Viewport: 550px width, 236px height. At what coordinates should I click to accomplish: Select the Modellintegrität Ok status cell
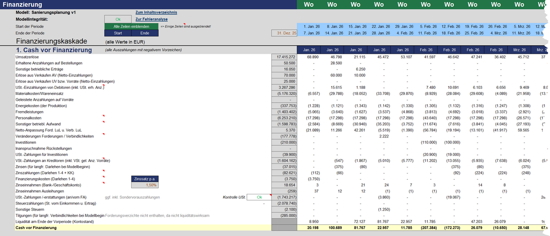tap(118, 19)
